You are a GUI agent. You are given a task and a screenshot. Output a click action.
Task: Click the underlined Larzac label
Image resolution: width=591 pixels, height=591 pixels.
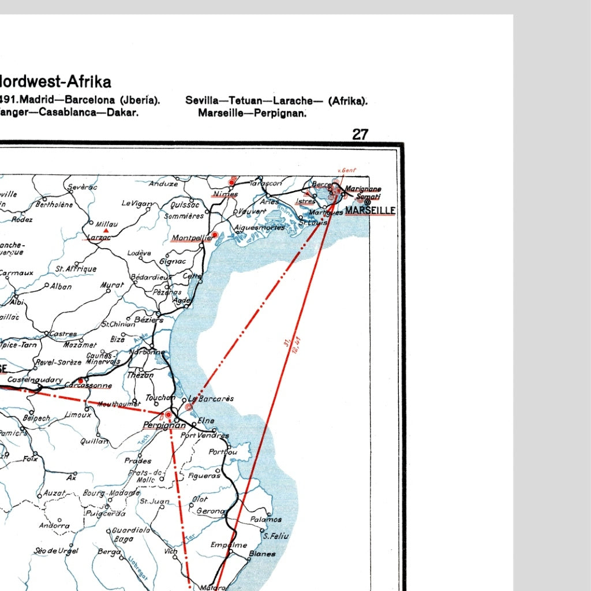point(99,237)
